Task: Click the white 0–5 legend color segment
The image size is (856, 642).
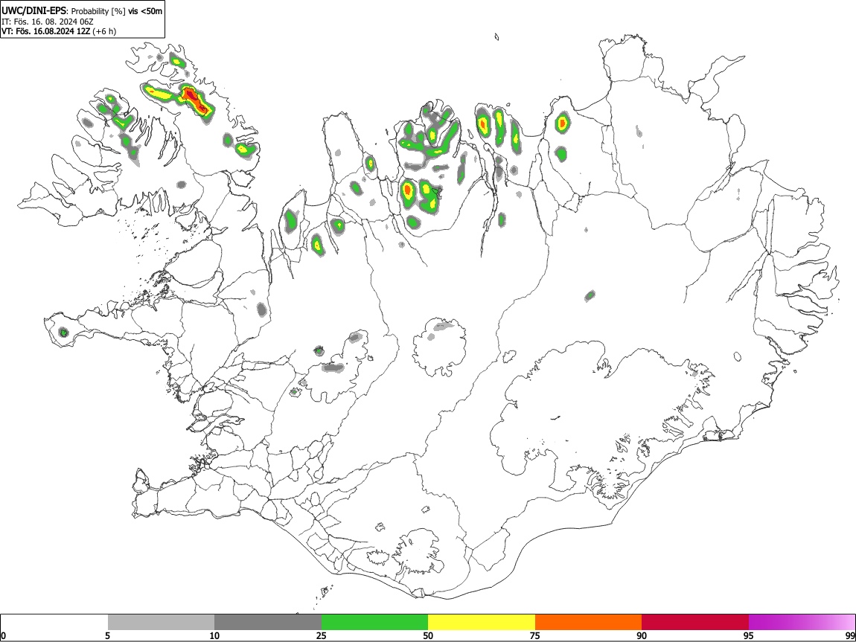Action: (54, 623)
